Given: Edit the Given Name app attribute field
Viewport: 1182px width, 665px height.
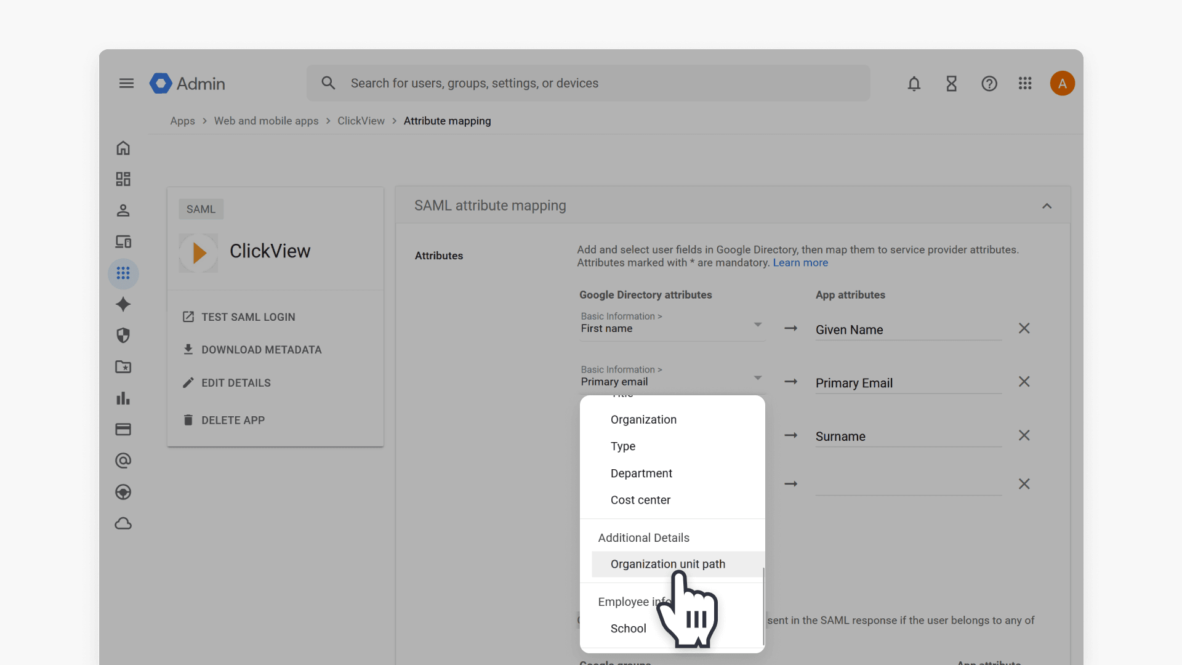Looking at the screenshot, I should coord(908,330).
